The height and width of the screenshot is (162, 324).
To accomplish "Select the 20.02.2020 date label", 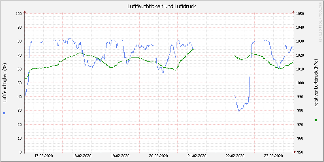I will [159, 156].
